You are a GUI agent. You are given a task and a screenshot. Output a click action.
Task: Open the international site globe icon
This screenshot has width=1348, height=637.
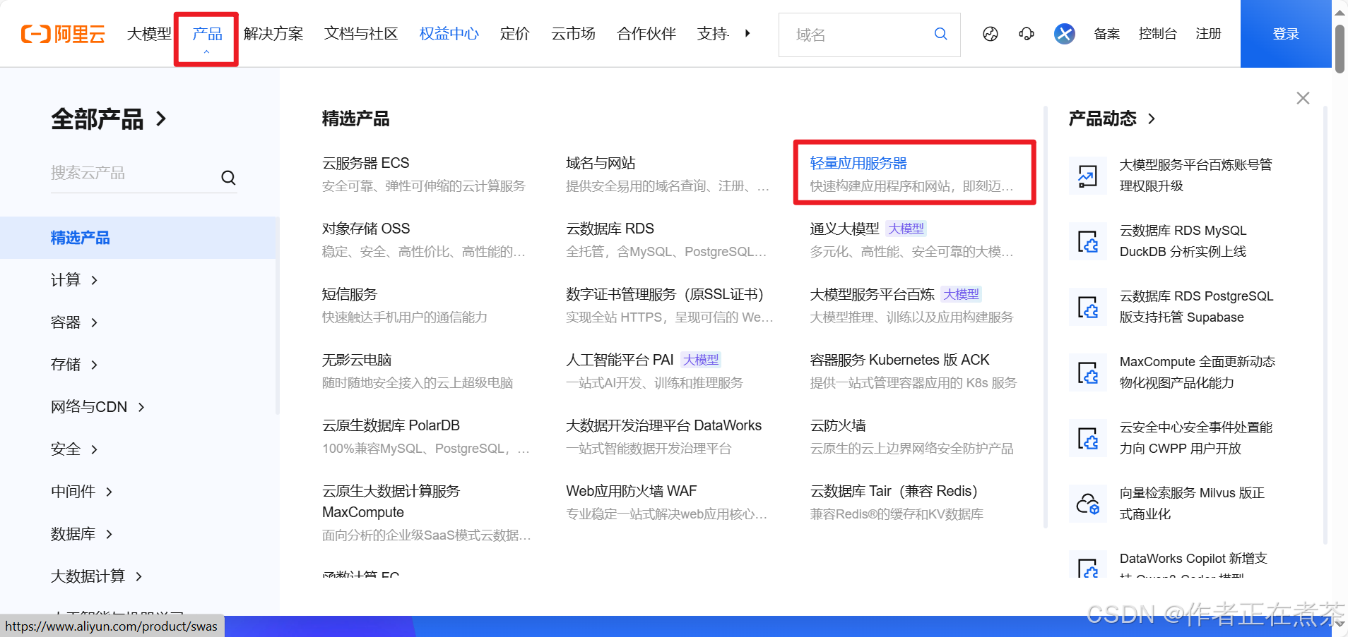tap(991, 34)
